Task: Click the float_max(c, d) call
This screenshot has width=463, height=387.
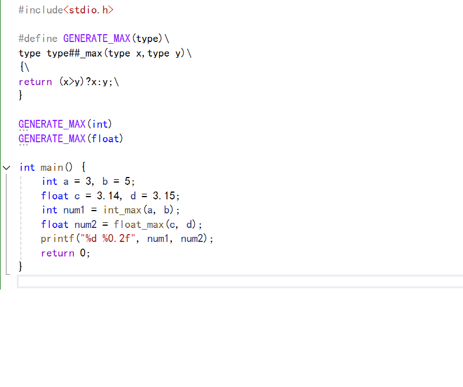Action: (158, 225)
